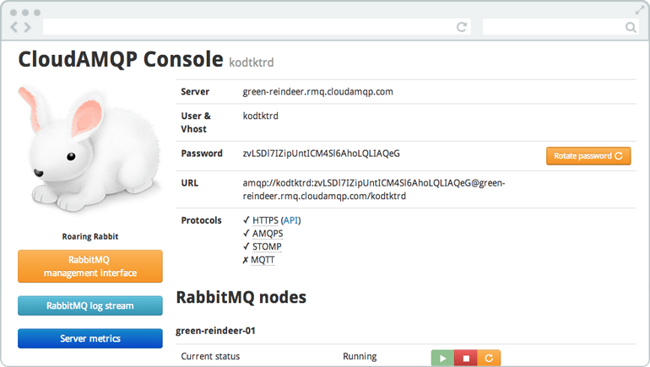650x367 pixels.
Task: Click the URL row label
Action: (x=189, y=183)
